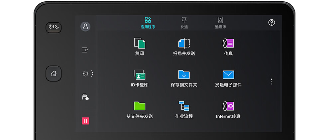
Task: Open the 复印 copy app
Action: [140, 46]
